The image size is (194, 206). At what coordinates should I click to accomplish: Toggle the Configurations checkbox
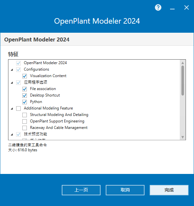(x=18, y=70)
